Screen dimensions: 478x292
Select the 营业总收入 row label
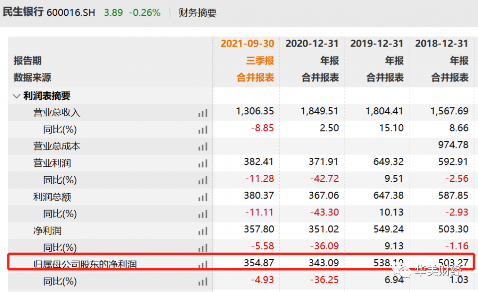click(x=57, y=113)
